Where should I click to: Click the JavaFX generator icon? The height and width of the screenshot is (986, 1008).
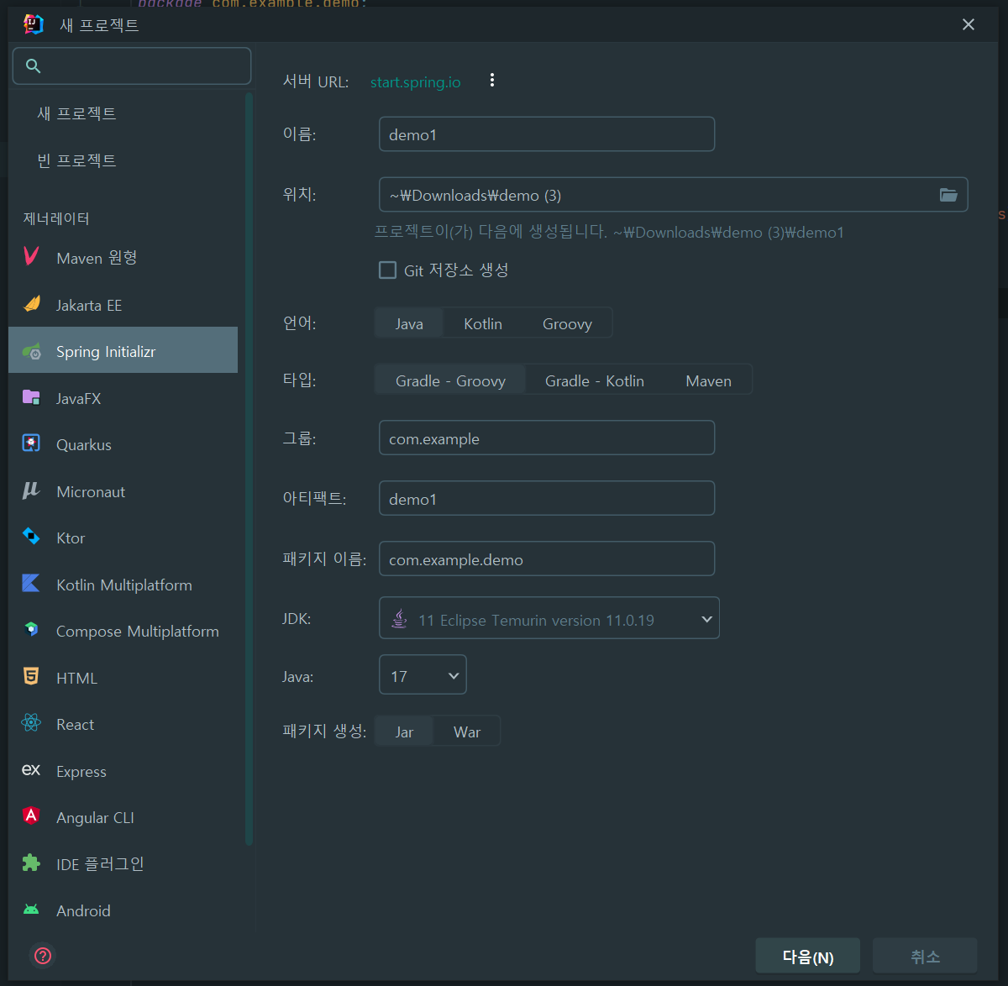(31, 397)
